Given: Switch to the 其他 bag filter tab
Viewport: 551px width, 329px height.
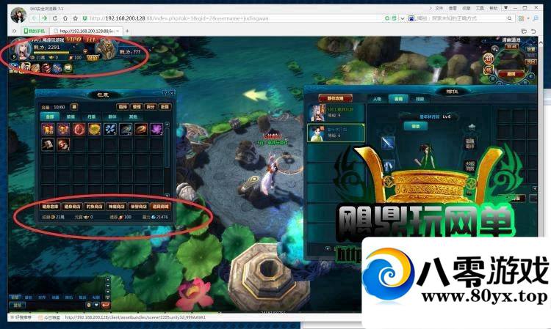Looking at the screenshot, I should point(133,117).
